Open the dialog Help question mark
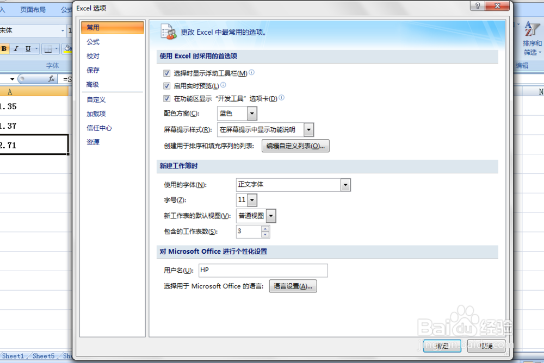This screenshot has width=544, height=363. [x=478, y=6]
